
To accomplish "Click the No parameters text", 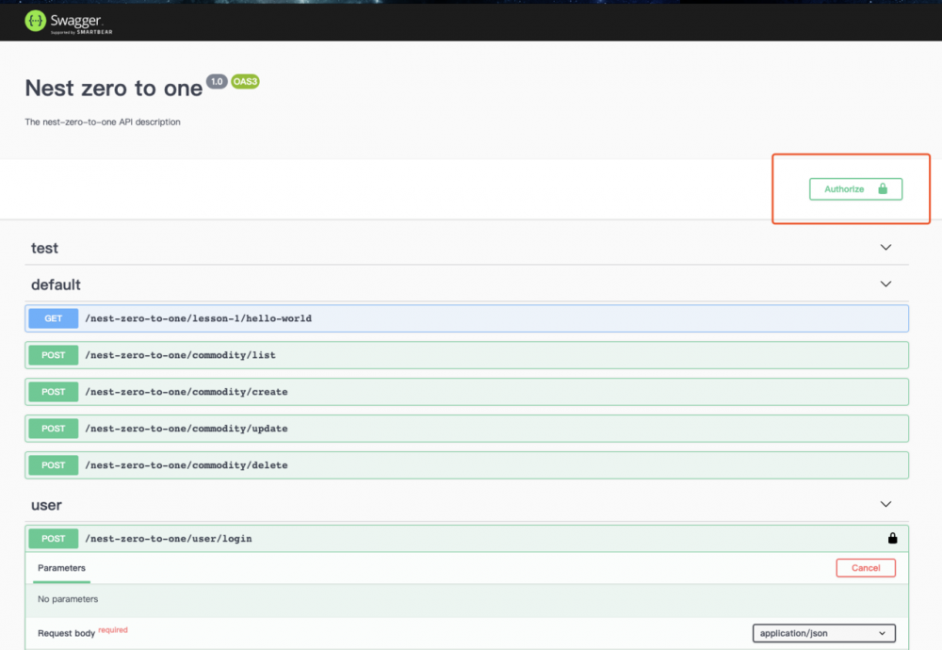I will [x=68, y=599].
